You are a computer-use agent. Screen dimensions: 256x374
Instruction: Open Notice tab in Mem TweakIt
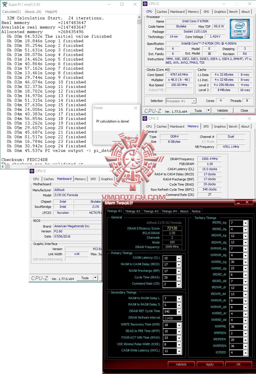pos(196,211)
